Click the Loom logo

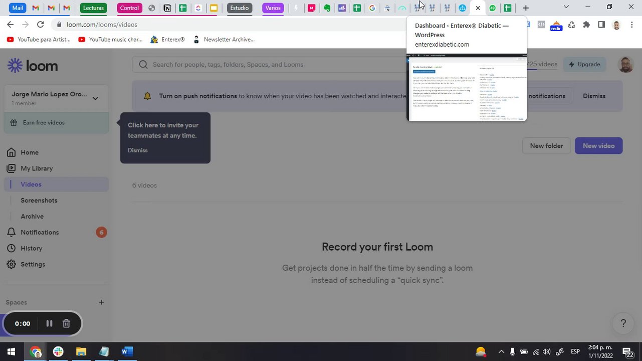[x=33, y=65]
